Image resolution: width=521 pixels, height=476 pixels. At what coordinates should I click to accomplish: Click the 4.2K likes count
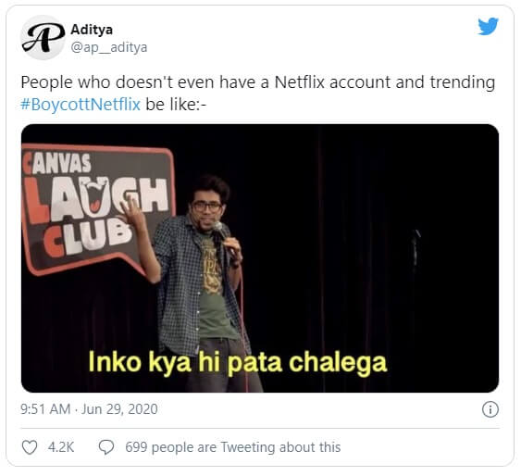coord(61,447)
